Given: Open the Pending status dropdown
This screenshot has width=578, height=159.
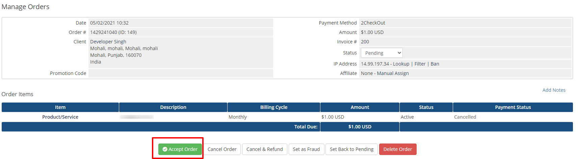Looking at the screenshot, I should pyautogui.click(x=382, y=53).
